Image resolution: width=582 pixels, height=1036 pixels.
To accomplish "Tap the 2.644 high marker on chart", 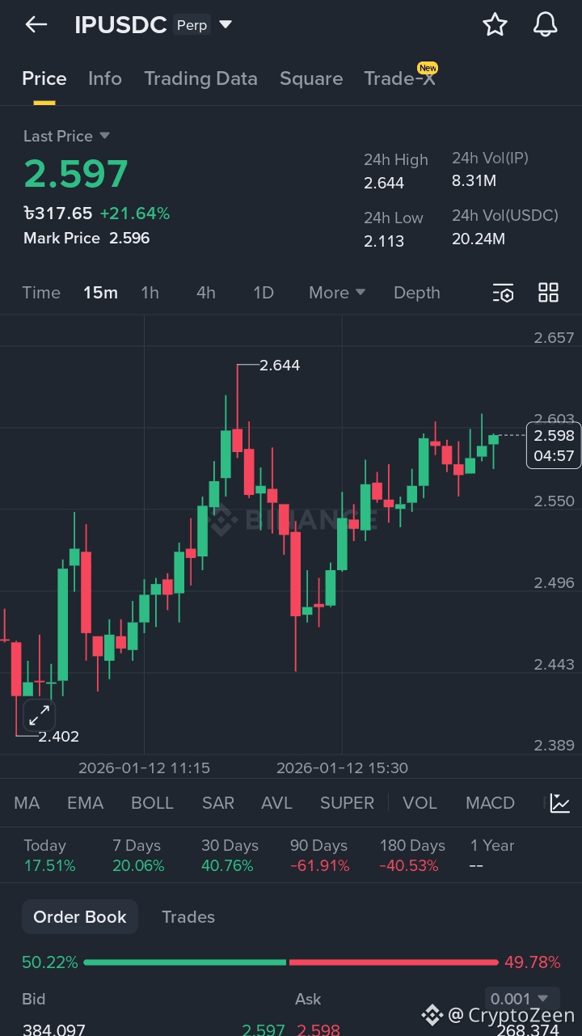I will [x=280, y=366].
